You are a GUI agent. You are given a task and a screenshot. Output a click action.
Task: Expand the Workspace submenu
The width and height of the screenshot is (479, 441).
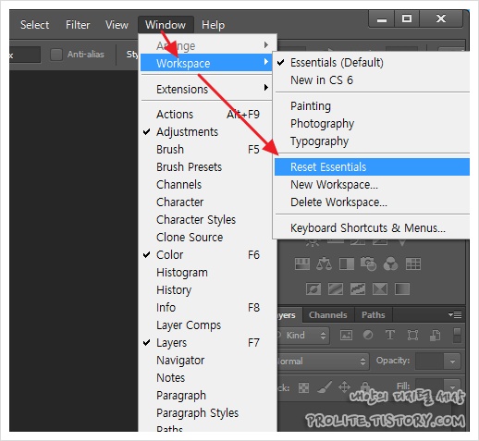206,63
